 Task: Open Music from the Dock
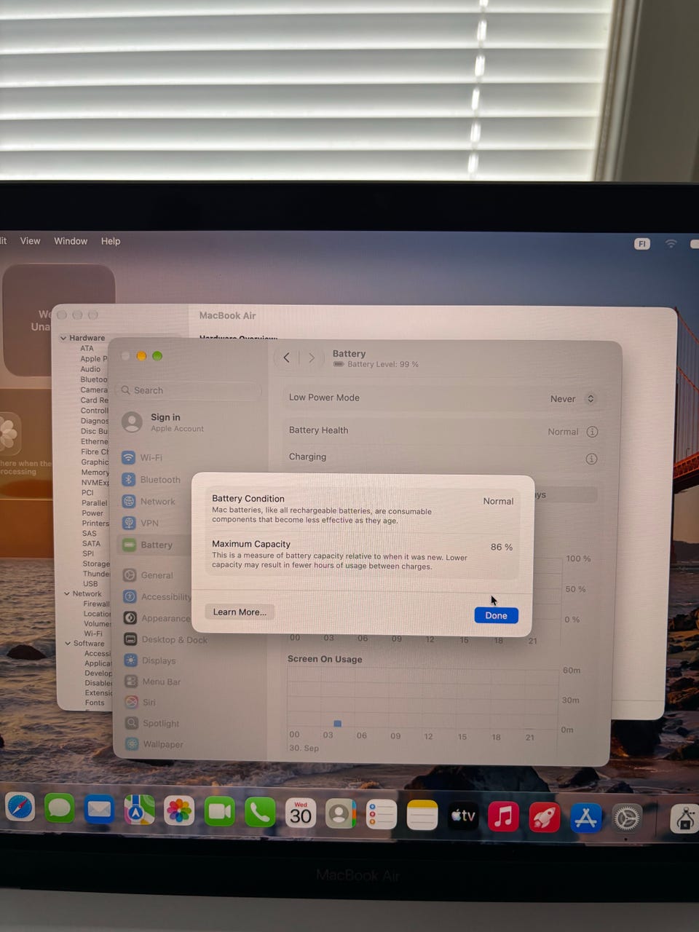point(503,817)
